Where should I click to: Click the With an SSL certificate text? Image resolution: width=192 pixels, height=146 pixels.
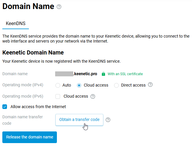(x=125, y=74)
